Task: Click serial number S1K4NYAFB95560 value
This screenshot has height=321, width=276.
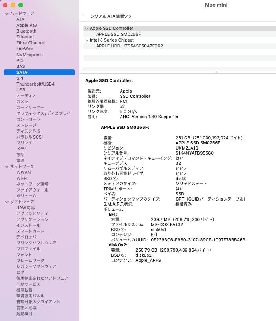Action: click(x=194, y=153)
